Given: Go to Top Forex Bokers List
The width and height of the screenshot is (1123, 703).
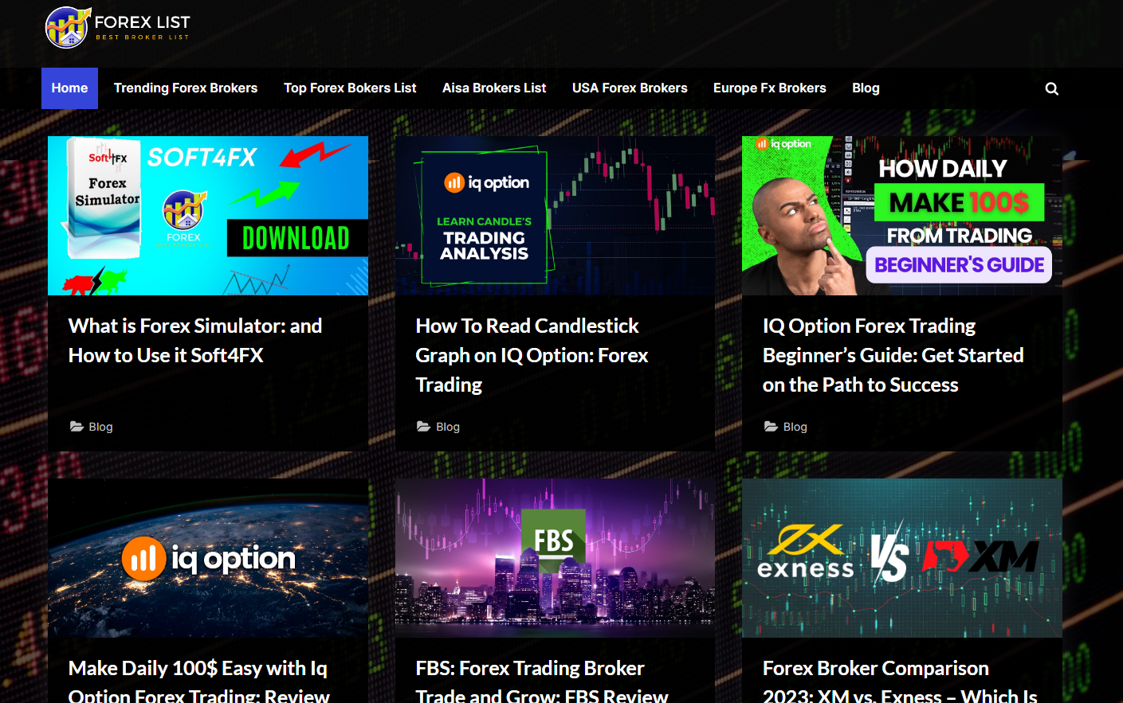Looking at the screenshot, I should point(350,88).
